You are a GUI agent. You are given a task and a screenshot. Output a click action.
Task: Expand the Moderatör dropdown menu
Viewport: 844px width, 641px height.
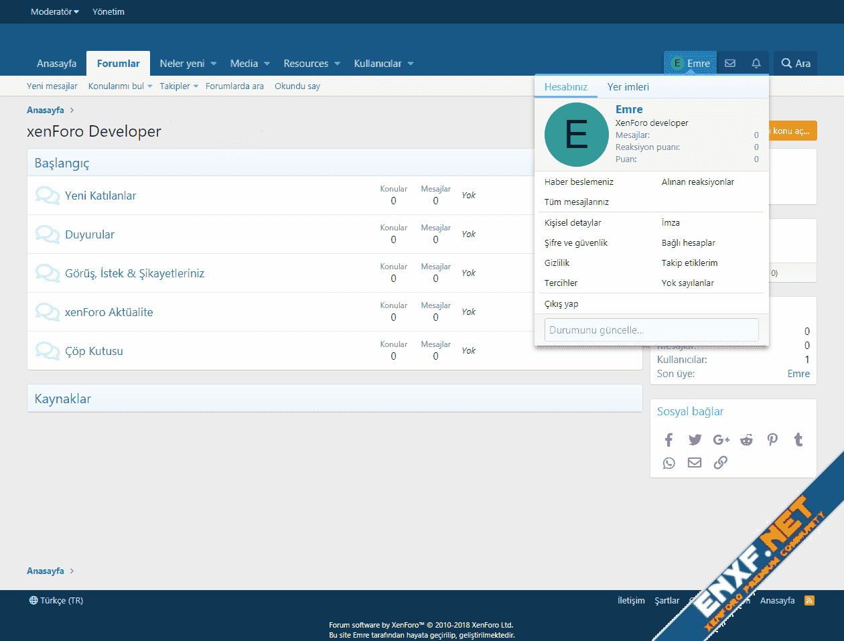pyautogui.click(x=54, y=11)
